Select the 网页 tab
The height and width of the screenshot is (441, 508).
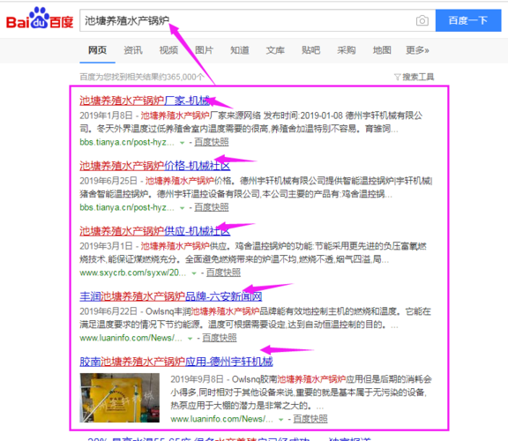coord(97,50)
